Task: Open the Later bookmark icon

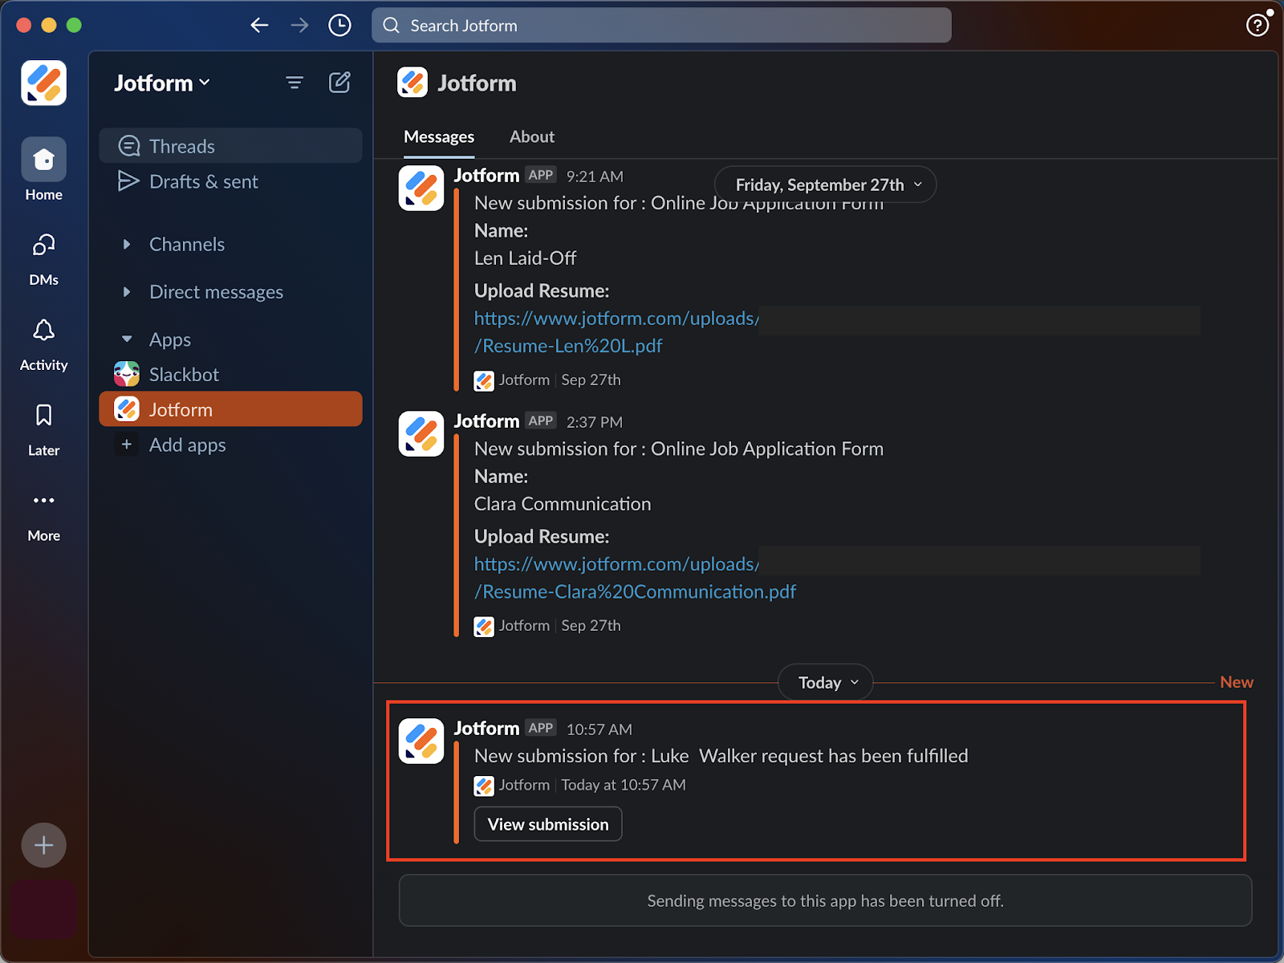Action: (x=43, y=416)
